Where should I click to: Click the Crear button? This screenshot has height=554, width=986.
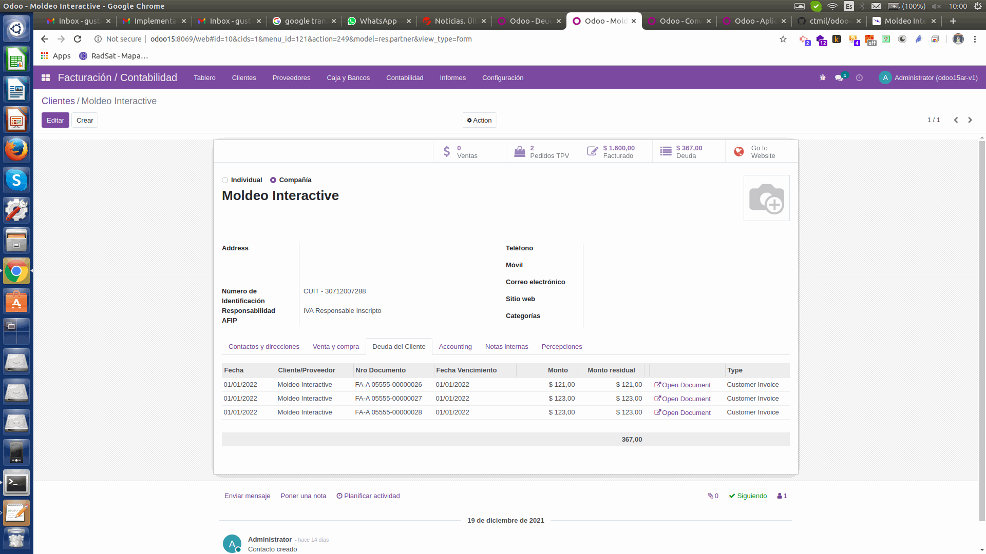point(85,120)
